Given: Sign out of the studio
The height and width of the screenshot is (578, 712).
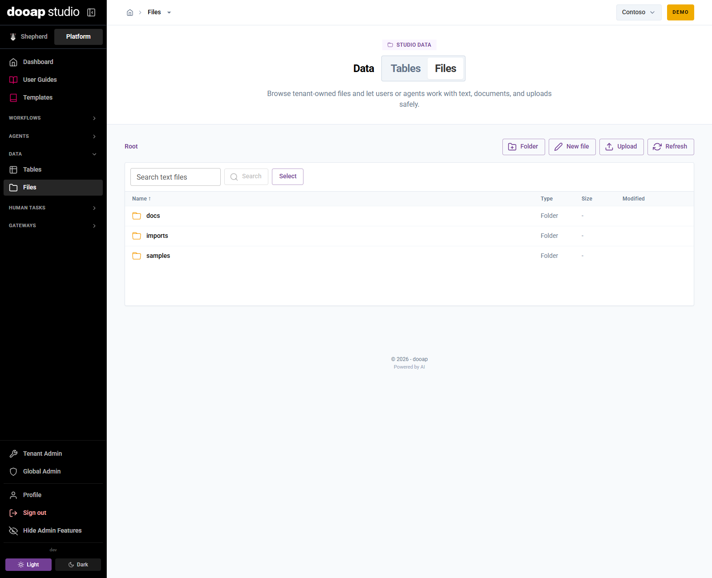Looking at the screenshot, I should (x=53, y=513).
